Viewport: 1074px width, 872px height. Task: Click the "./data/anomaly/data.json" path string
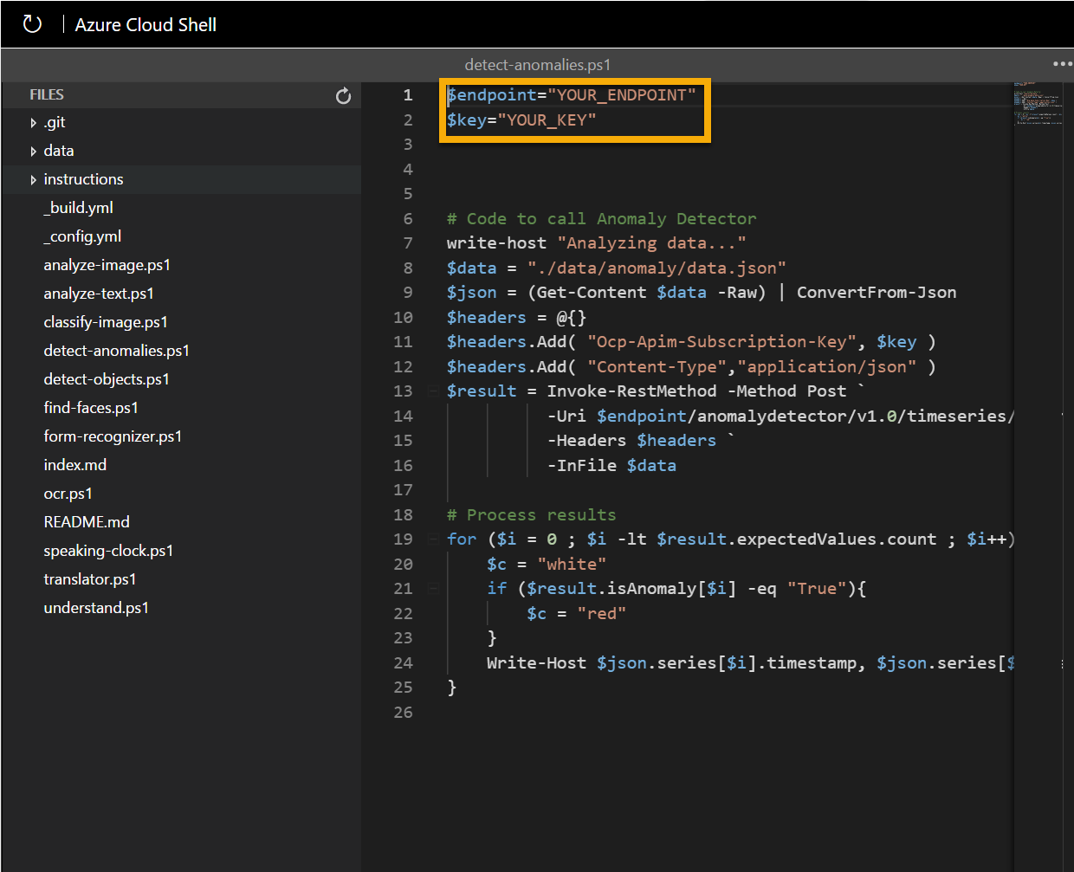[x=657, y=268]
